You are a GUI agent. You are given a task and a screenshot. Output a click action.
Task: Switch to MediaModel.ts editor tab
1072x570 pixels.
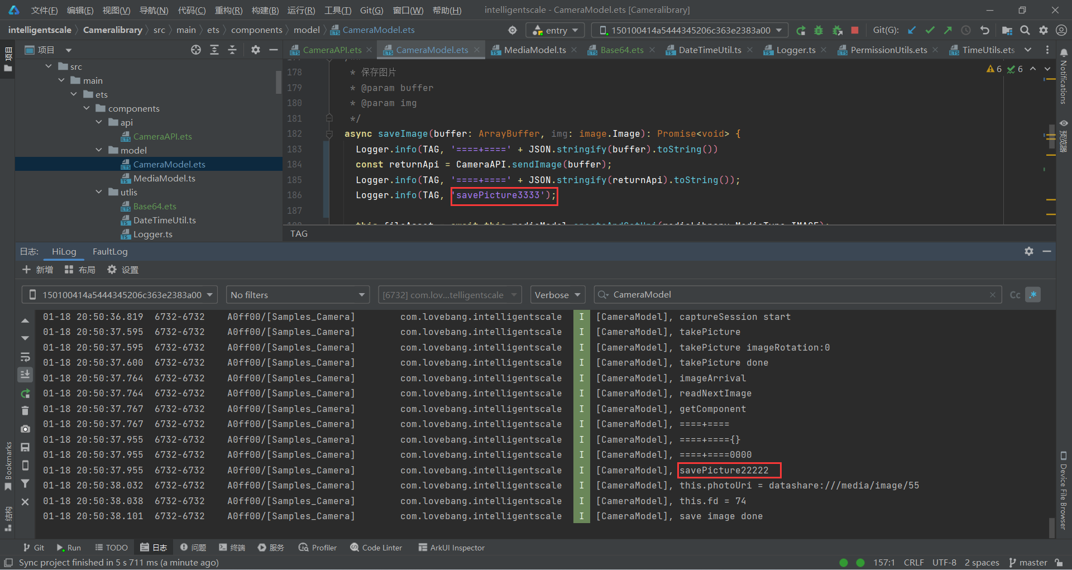(534, 50)
